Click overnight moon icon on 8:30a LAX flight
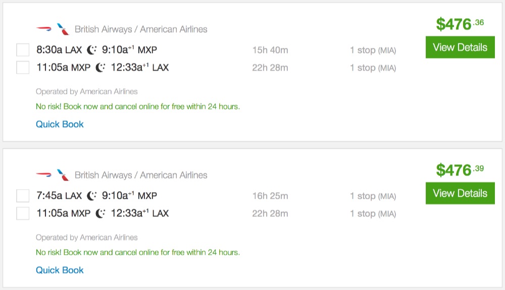This screenshot has height=290, width=505. pos(92,50)
